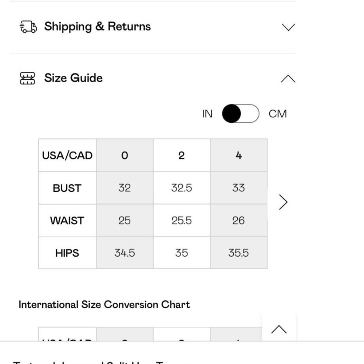This screenshot has width=364, height=364.
Task: Click the Size Guide measuring tape icon
Action: [27, 78]
